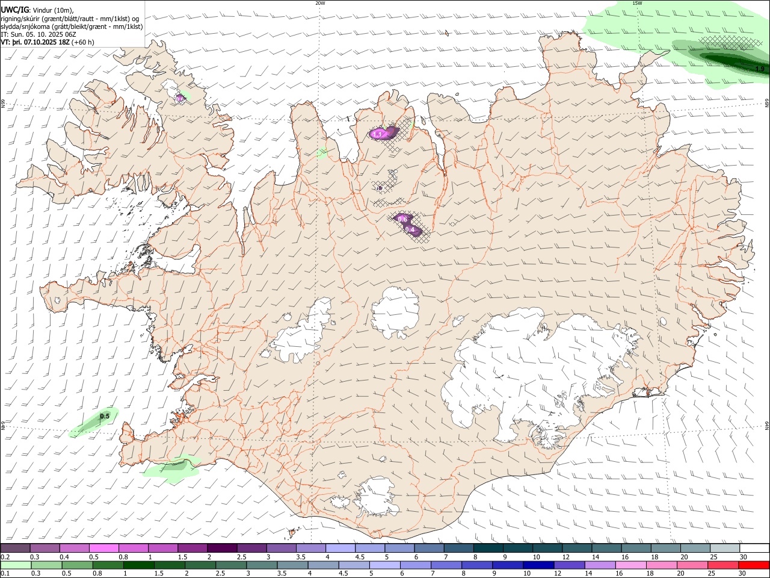The height and width of the screenshot is (578, 770).
Task: Click the dark purple 2 swatch in upper scale
Action: (x=221, y=548)
